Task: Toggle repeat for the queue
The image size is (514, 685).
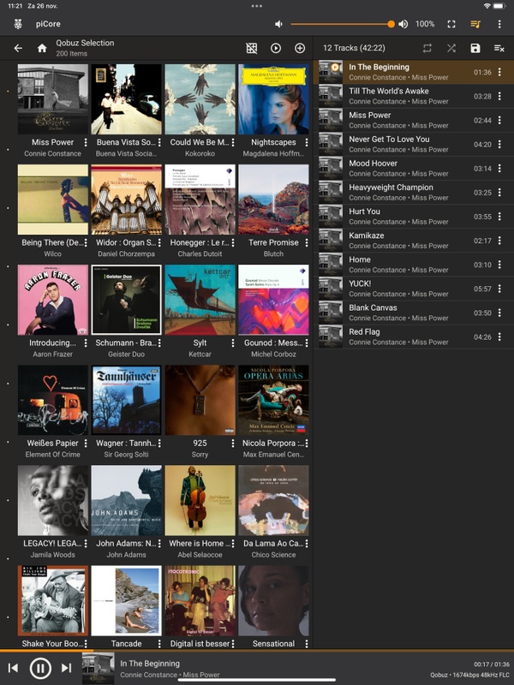Action: point(427,48)
